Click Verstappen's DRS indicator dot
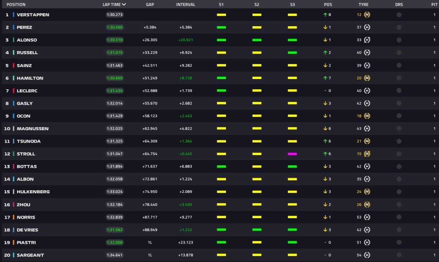Screen dimensions: 439x262 (399, 15)
